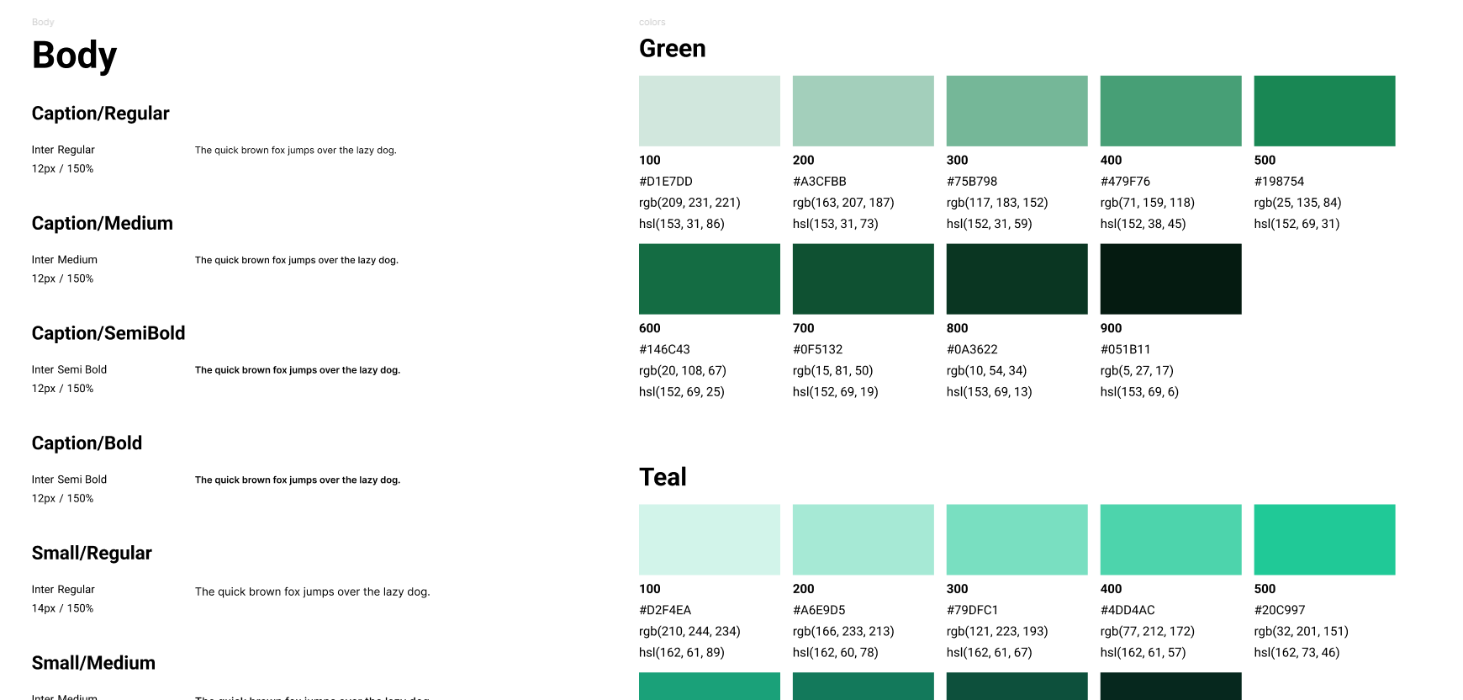Click the Caption/SemiBold heading text
Screen dimensions: 1463x700
108,333
